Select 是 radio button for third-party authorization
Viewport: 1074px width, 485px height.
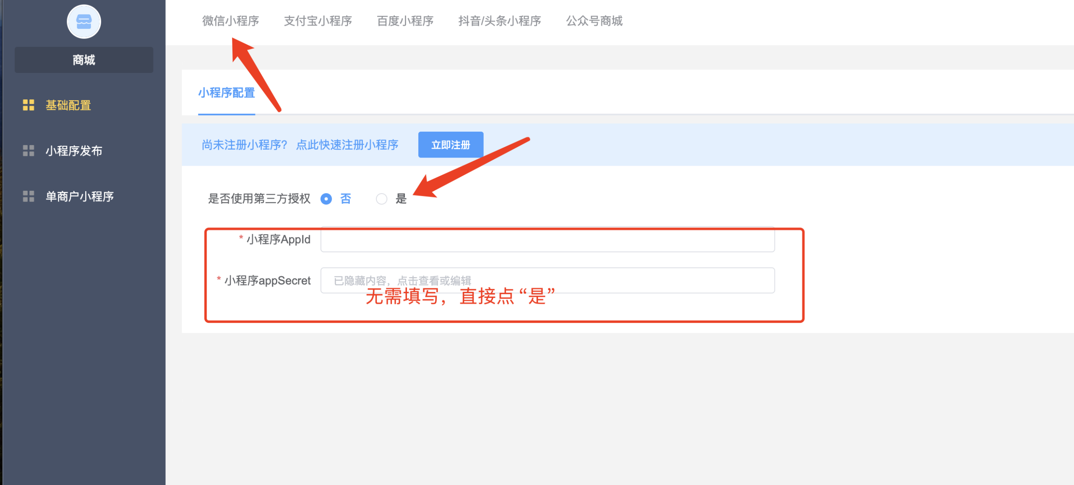pos(381,199)
